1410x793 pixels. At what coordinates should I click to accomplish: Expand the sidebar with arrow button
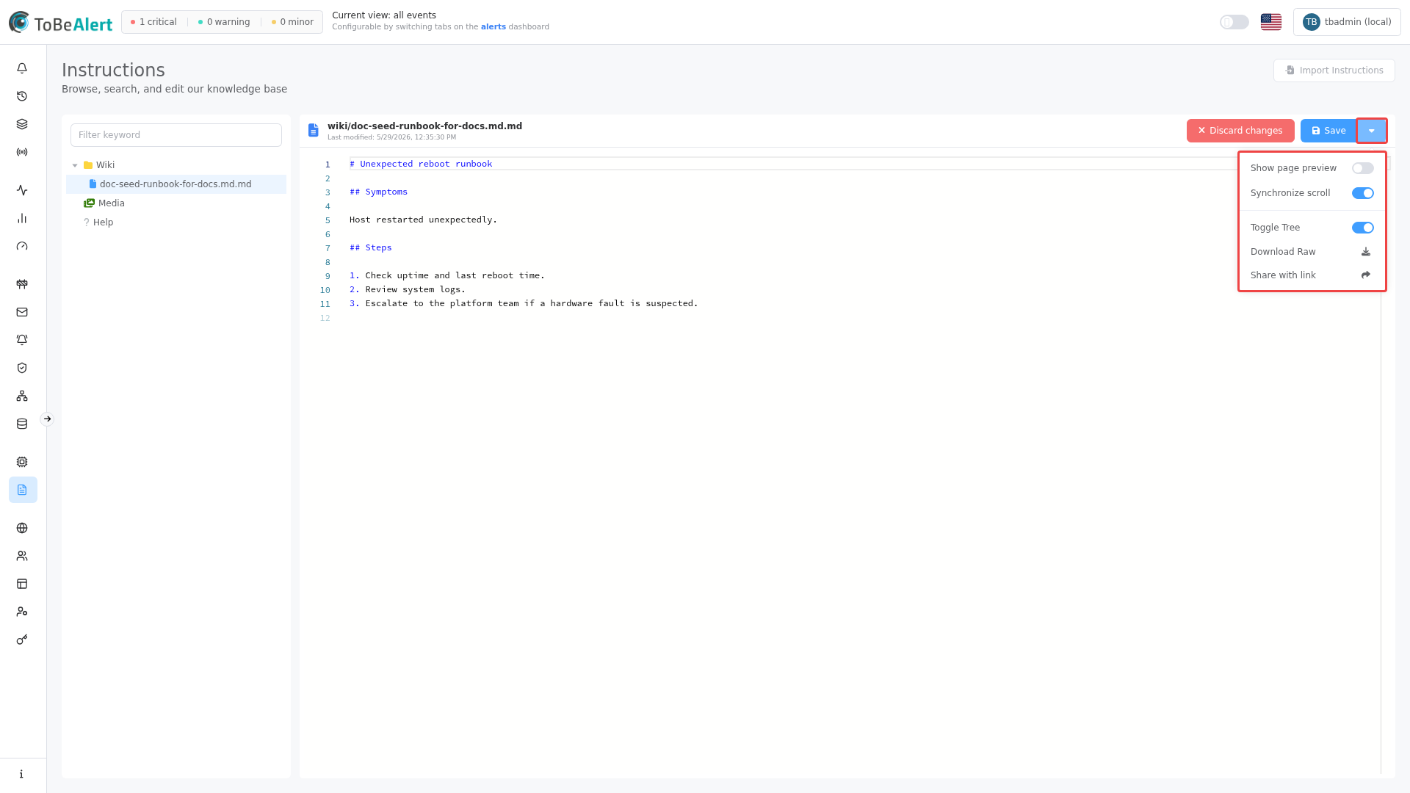(x=47, y=419)
